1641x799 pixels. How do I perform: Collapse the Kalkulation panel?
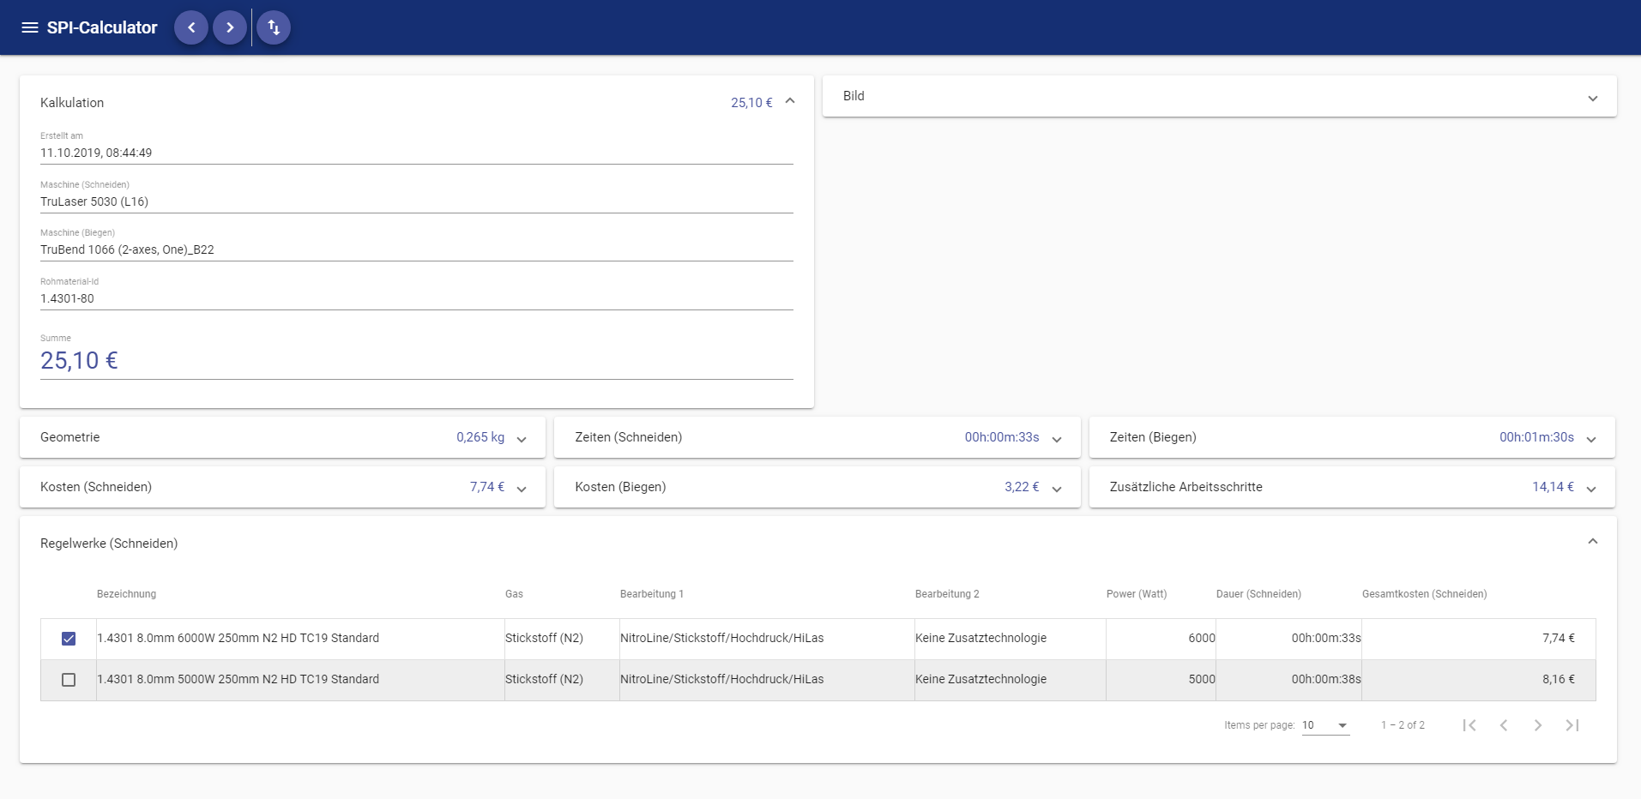tap(790, 101)
